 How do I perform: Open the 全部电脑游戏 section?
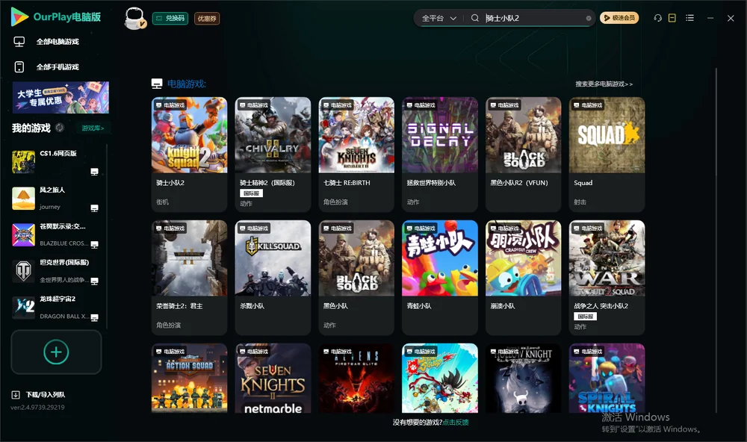[x=58, y=42]
